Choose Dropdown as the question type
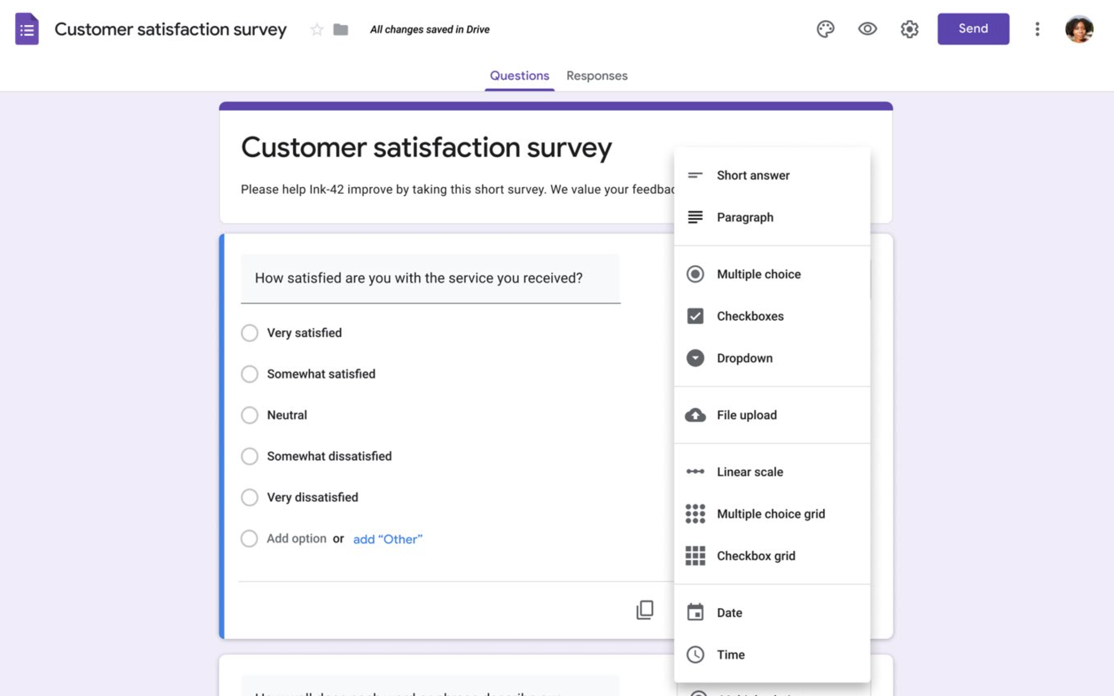The height and width of the screenshot is (696, 1114). click(x=745, y=358)
